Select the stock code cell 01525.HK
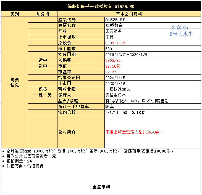Image resolution: width=202 pixels, height=195 pixels. pos(153,20)
